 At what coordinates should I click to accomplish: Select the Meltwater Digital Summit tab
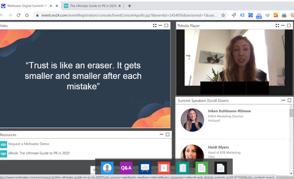click(27, 6)
